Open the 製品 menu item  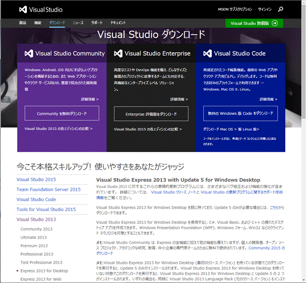(23, 23)
